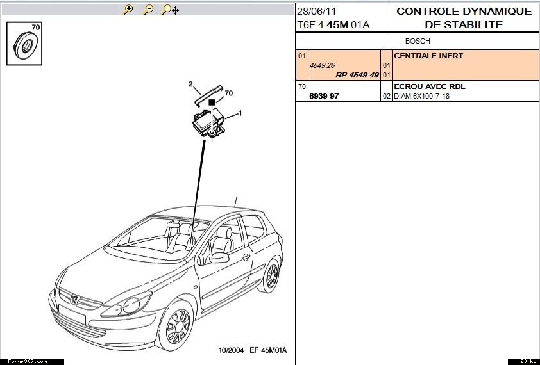The width and height of the screenshot is (540, 365).
Task: Click the zoom out magnifier icon
Action: (148, 10)
